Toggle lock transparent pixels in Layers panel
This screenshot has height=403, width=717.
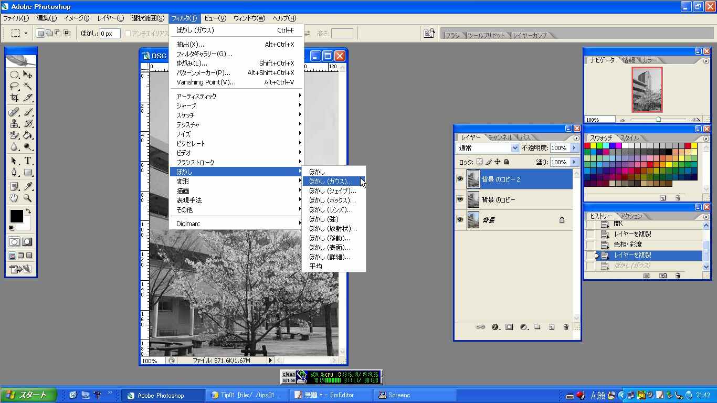point(479,162)
